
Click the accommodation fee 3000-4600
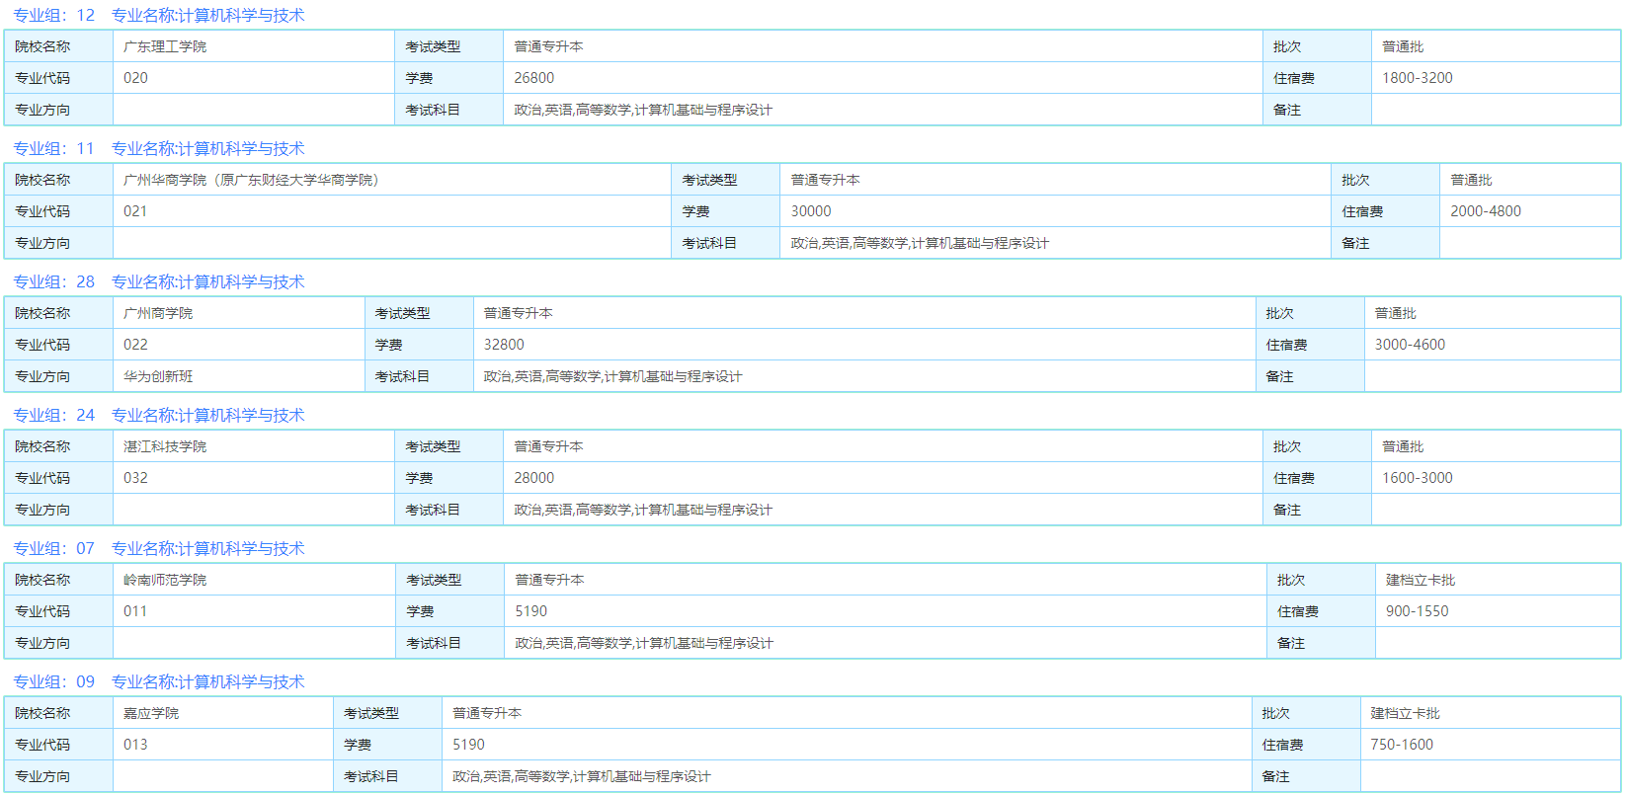pos(1411,345)
